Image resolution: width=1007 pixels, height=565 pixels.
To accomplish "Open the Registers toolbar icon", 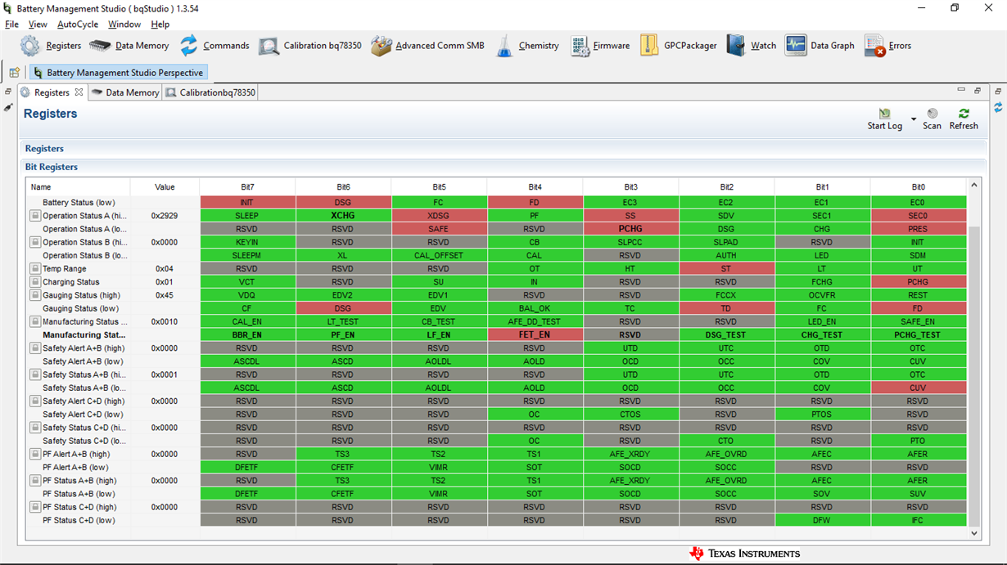I will coord(51,46).
